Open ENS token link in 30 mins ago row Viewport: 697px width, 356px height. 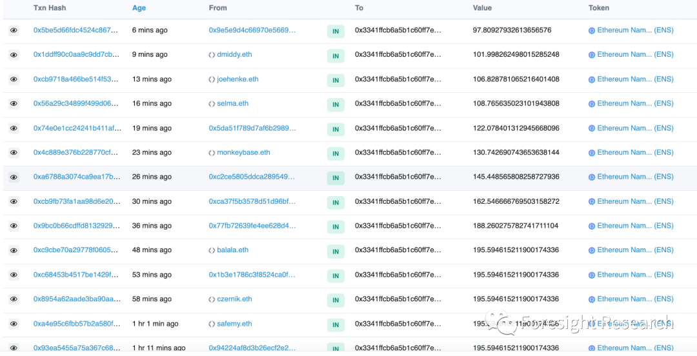coord(635,201)
